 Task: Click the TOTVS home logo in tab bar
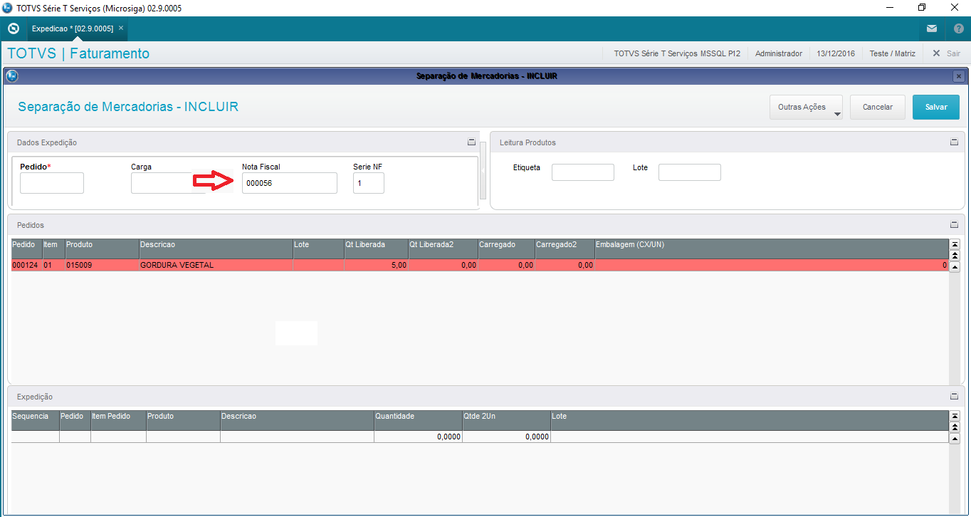point(13,28)
